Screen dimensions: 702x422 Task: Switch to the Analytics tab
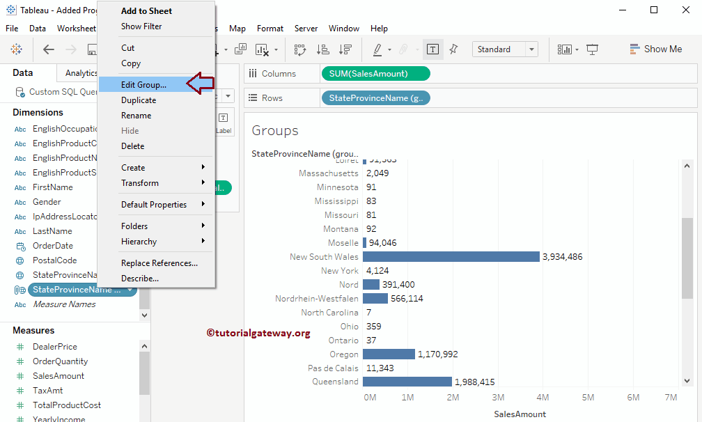click(79, 72)
